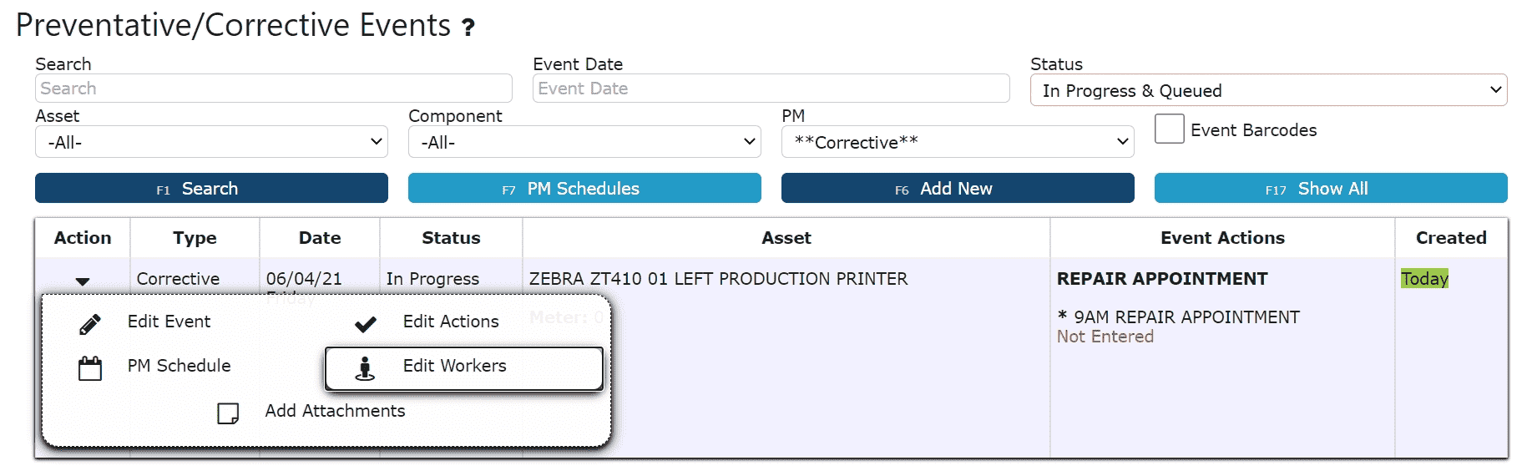Open the Asset filter dropdown
The width and height of the screenshot is (1532, 471).
pos(211,142)
